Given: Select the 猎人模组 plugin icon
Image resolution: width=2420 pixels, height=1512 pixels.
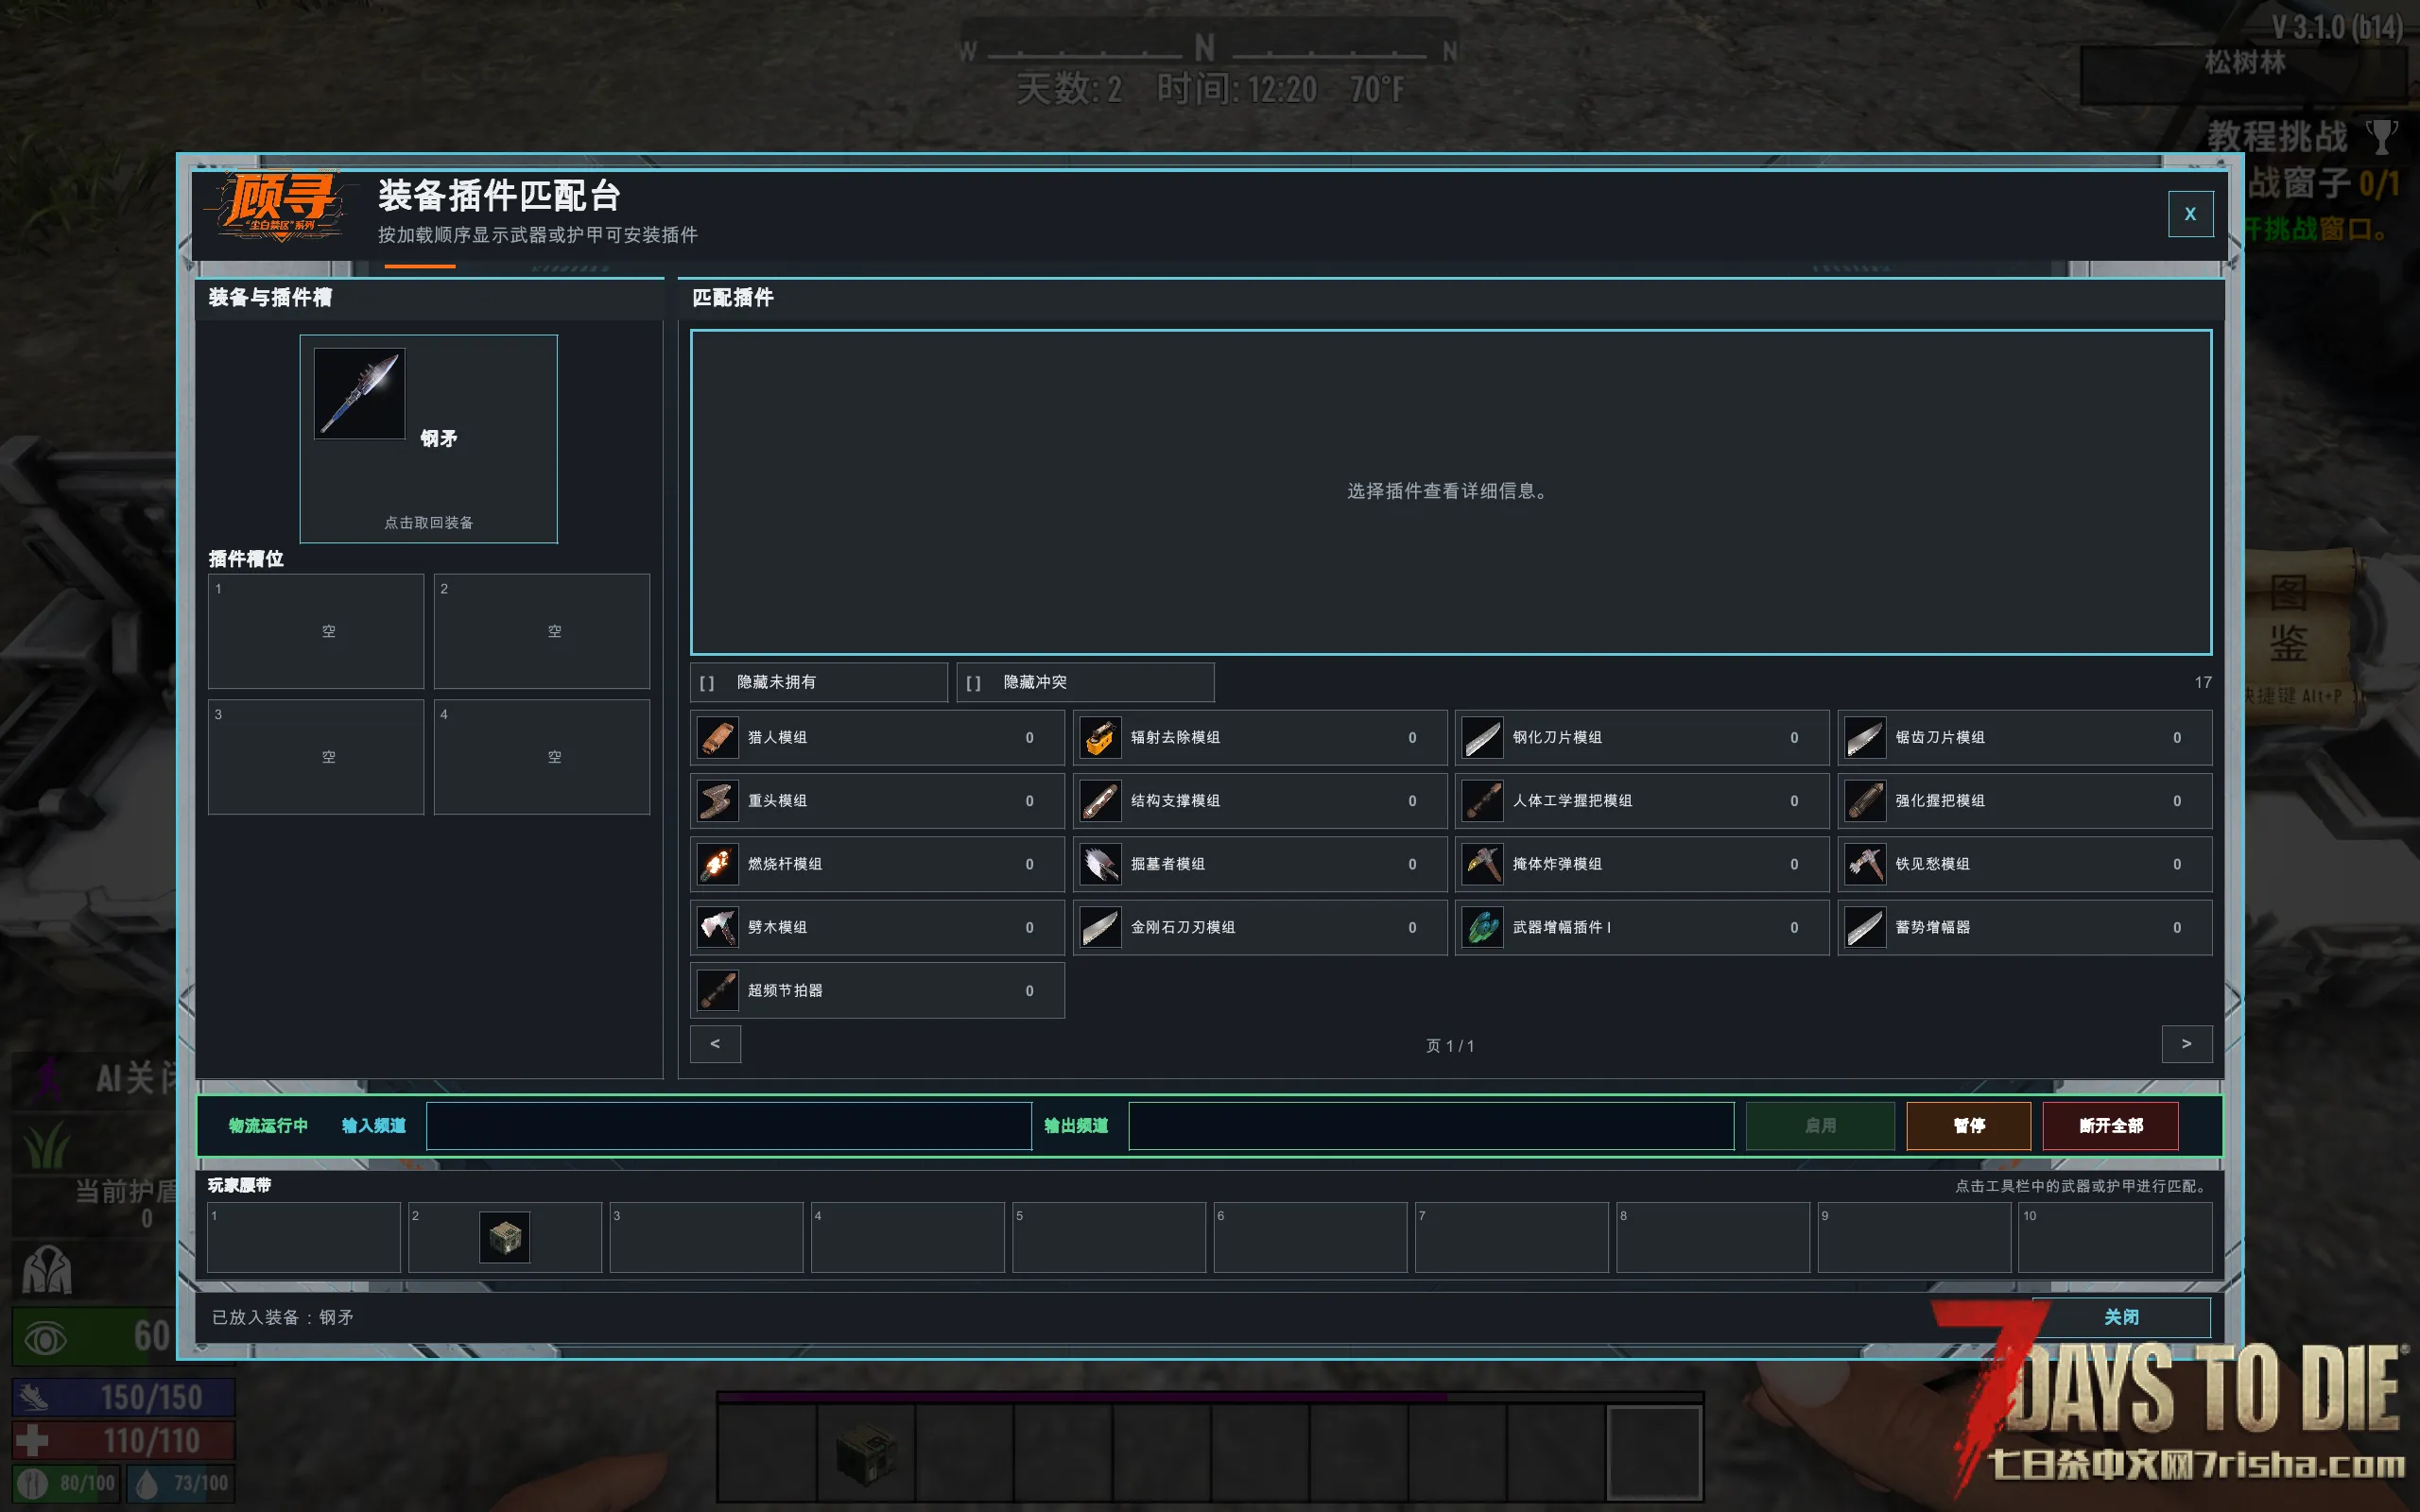Looking at the screenshot, I should tap(717, 738).
